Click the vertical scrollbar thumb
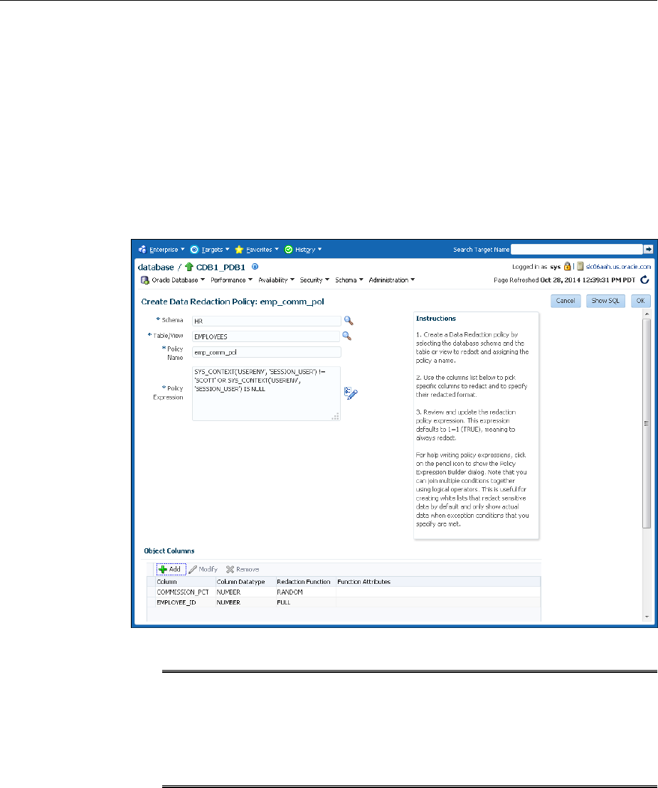 coord(647,423)
